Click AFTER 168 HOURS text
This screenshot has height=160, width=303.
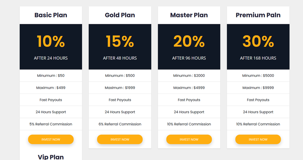[x=258, y=58]
